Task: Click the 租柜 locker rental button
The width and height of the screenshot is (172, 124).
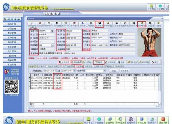Action: pos(121,62)
